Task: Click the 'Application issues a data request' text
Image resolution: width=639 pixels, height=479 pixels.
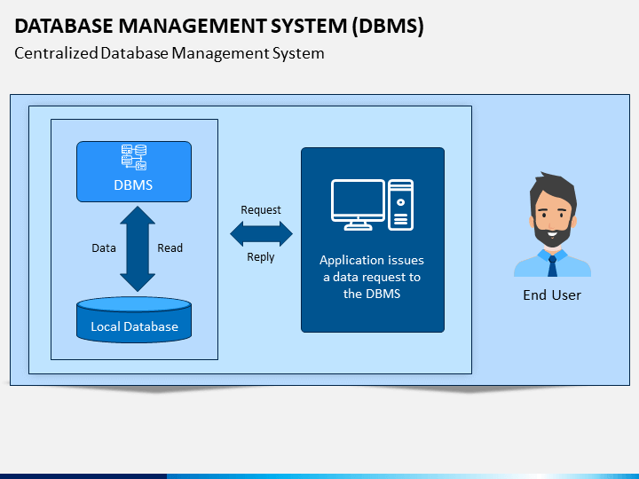Action: [372, 277]
